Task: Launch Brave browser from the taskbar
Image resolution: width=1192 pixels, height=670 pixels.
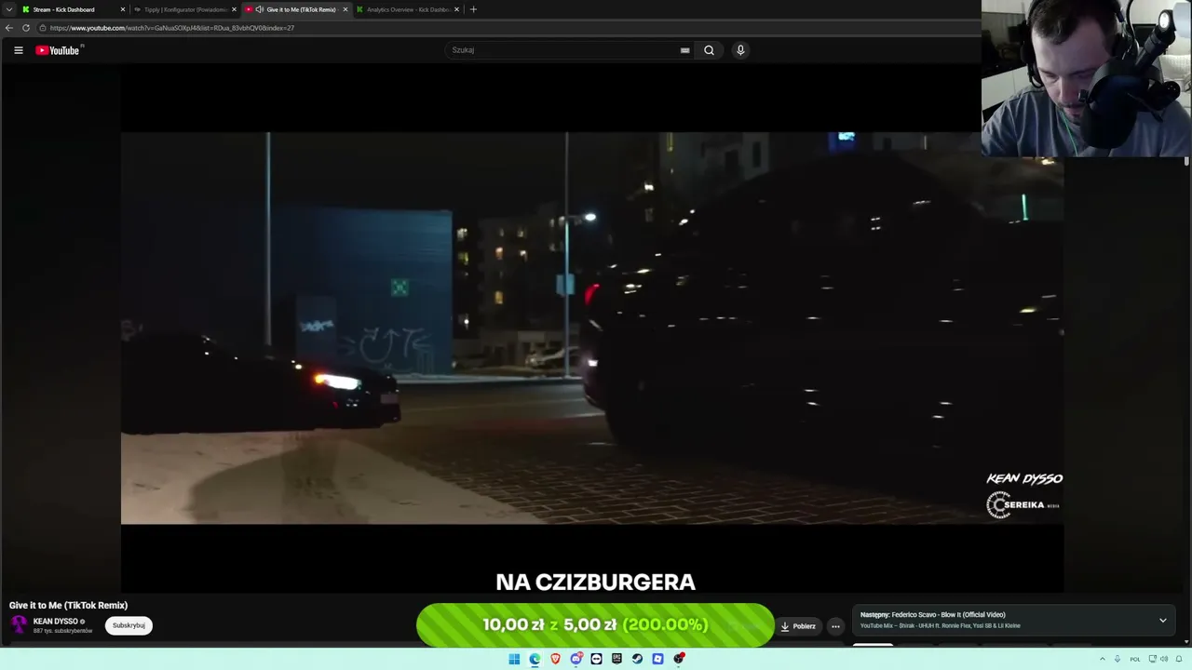Action: click(x=555, y=659)
